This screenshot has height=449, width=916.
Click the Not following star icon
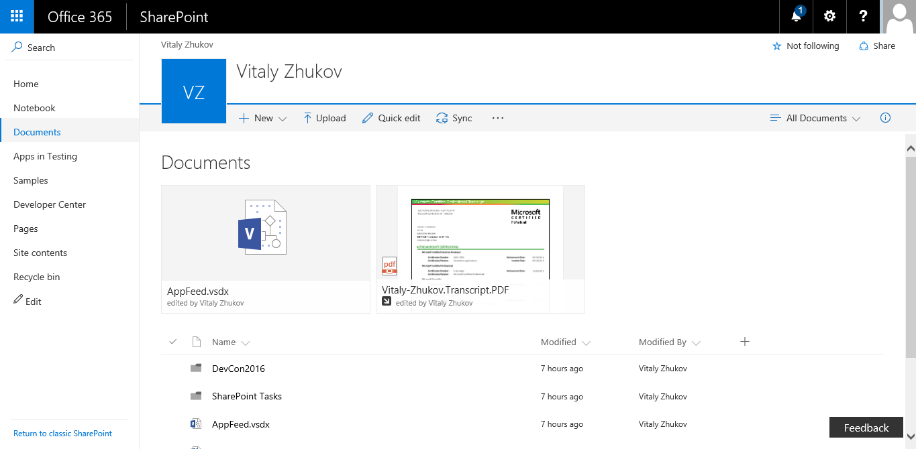pos(777,46)
